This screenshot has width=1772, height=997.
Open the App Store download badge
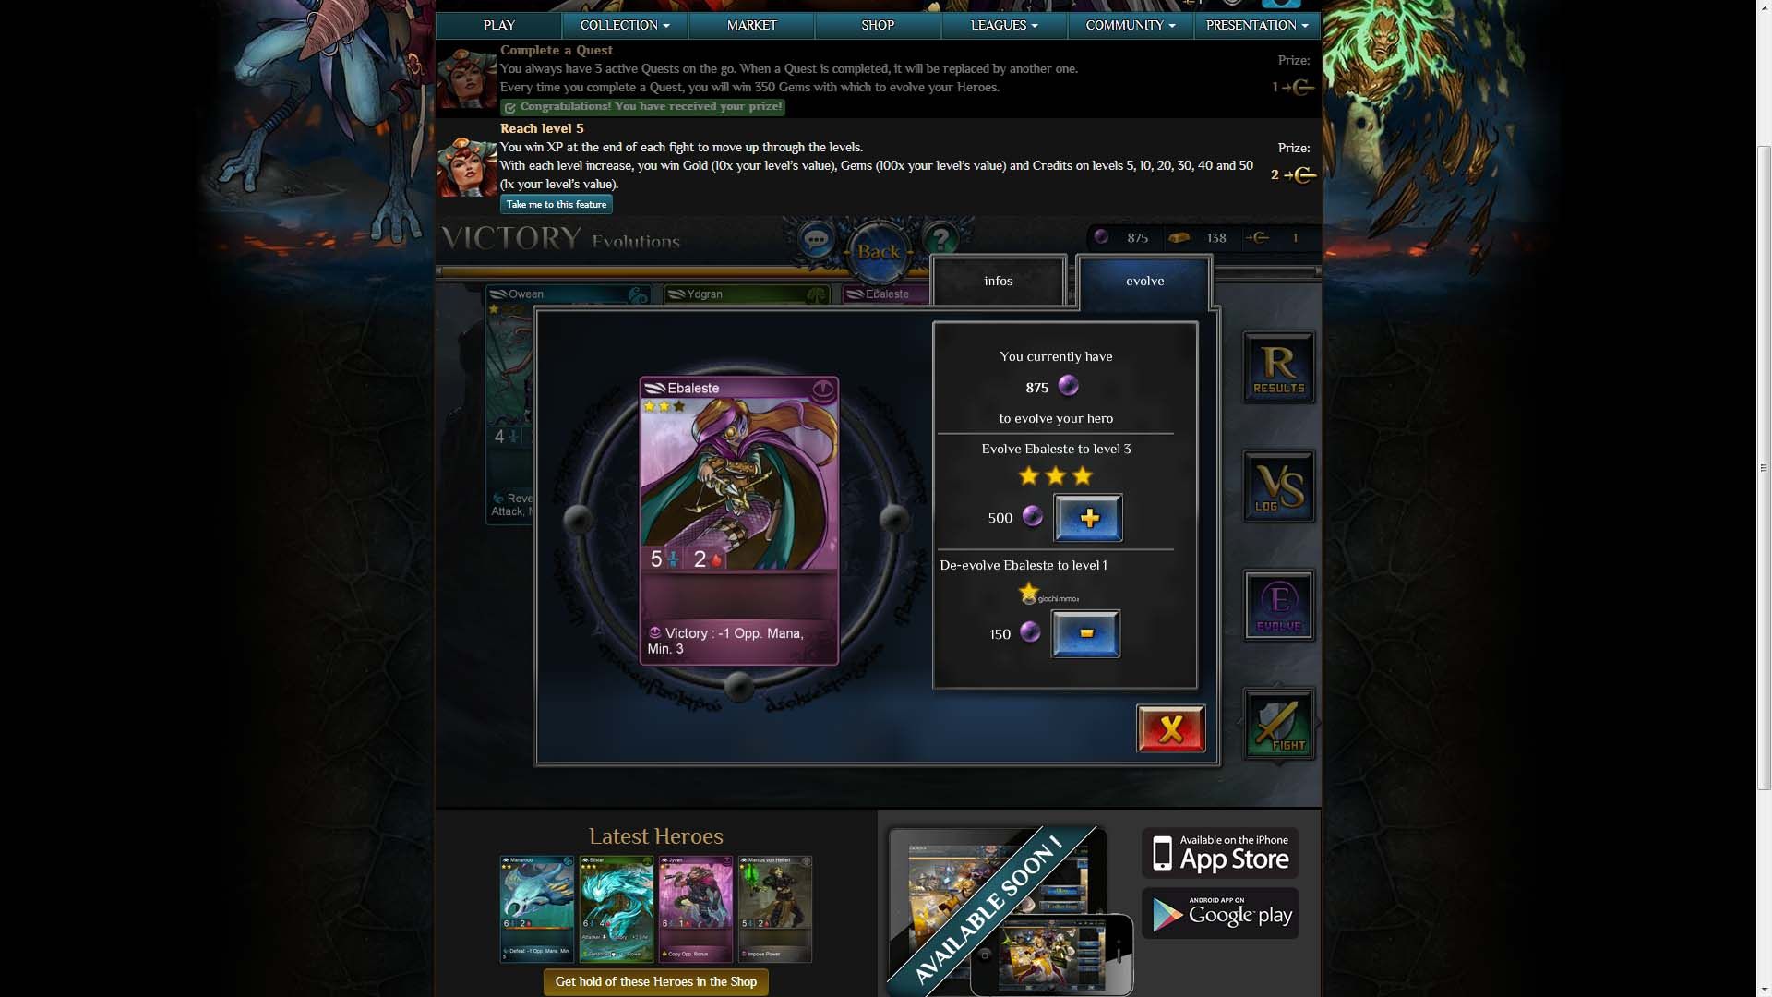(1220, 853)
